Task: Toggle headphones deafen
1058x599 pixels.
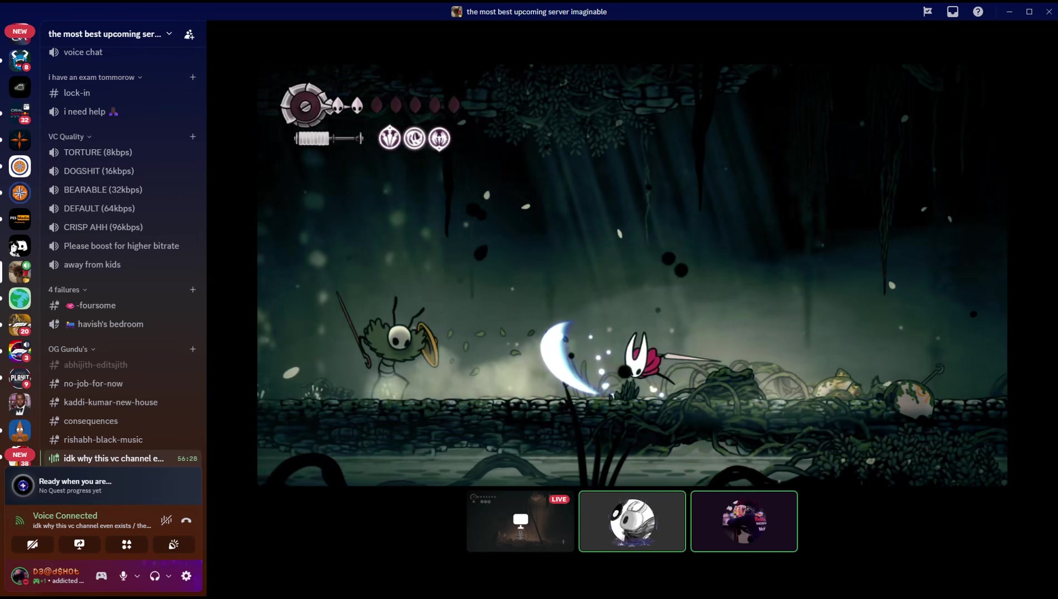Action: [155, 576]
